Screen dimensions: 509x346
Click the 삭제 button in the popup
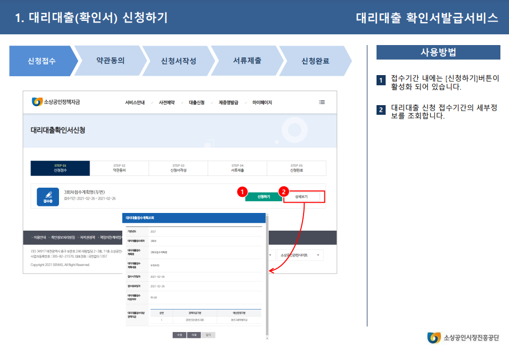pyautogui.click(x=194, y=335)
